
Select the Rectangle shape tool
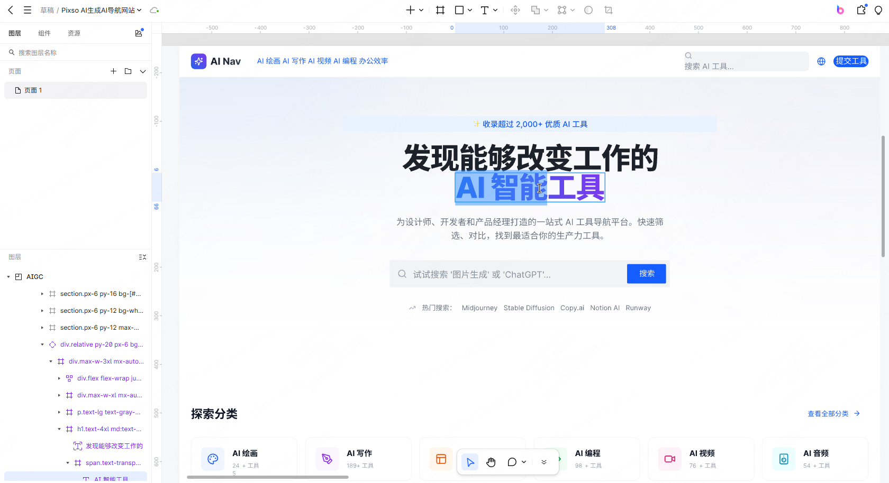459,10
